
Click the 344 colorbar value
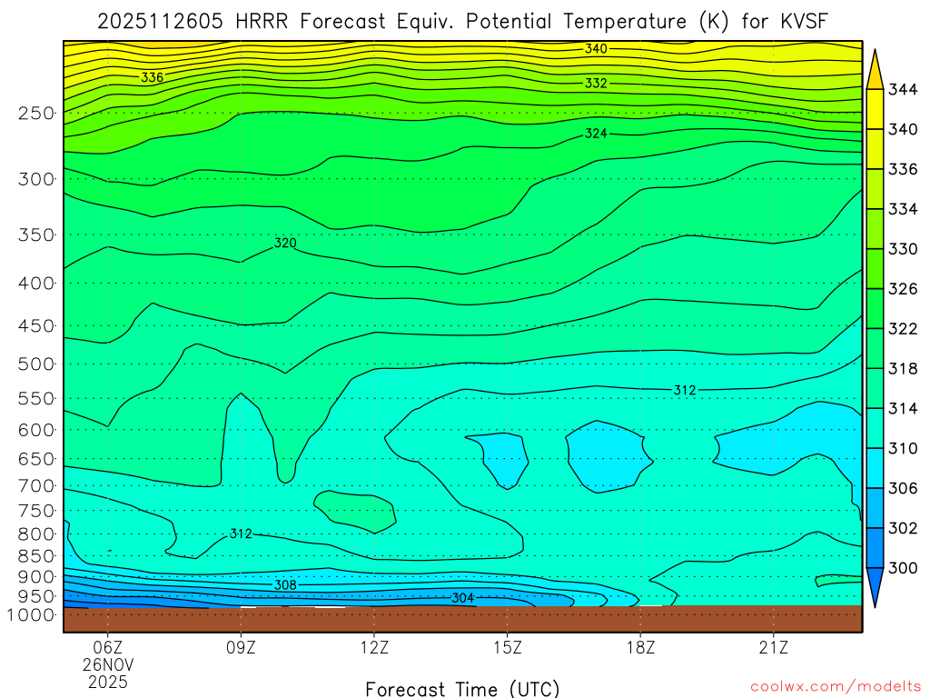click(903, 90)
